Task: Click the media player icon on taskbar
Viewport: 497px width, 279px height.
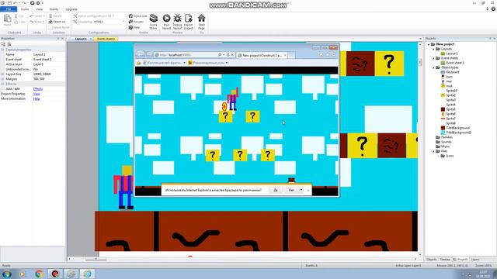Action: click(x=23, y=274)
